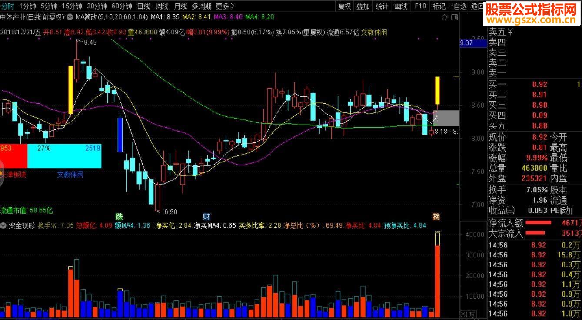582x320 pixels.
Task: Switch to the 分时 intraday tab
Action: [7, 6]
